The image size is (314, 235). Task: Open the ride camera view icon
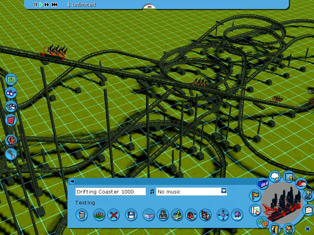[x=237, y=215]
